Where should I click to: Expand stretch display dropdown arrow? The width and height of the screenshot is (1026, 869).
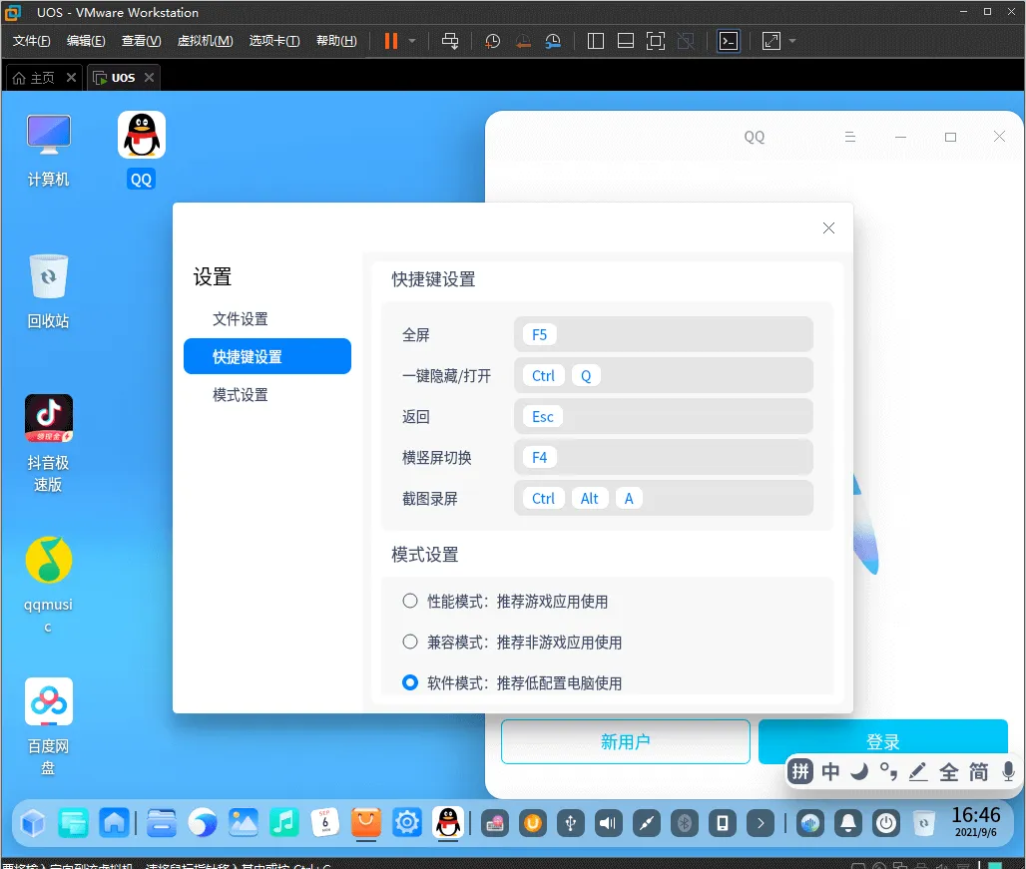point(792,41)
